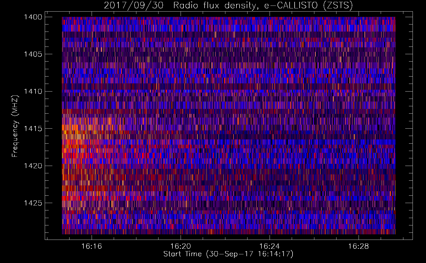Viewport: 426px width, 263px height.
Task: Select the 1420 frequency tick label
Action: click(33, 166)
